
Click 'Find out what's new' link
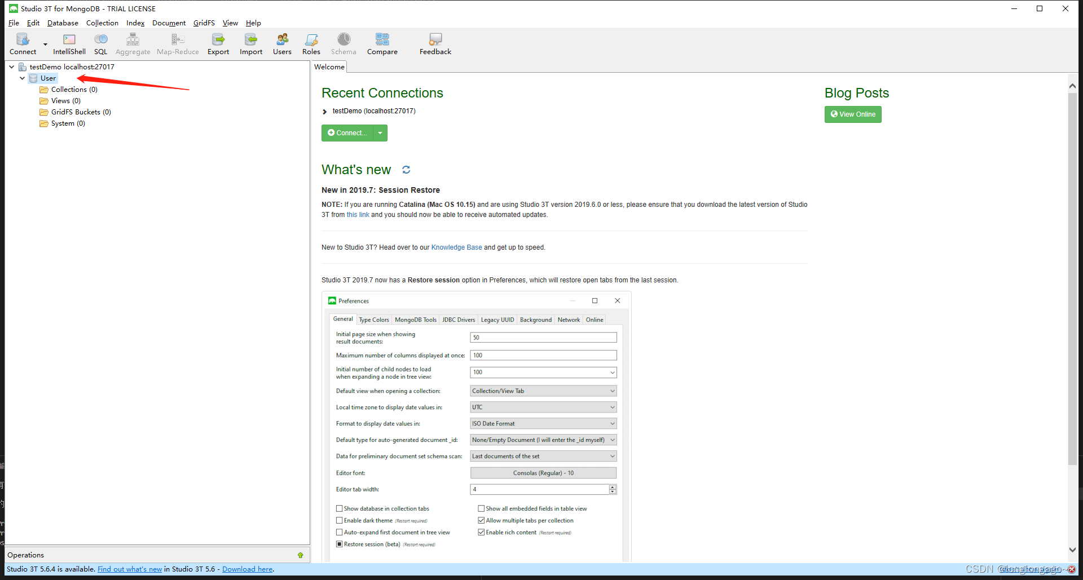point(130,569)
